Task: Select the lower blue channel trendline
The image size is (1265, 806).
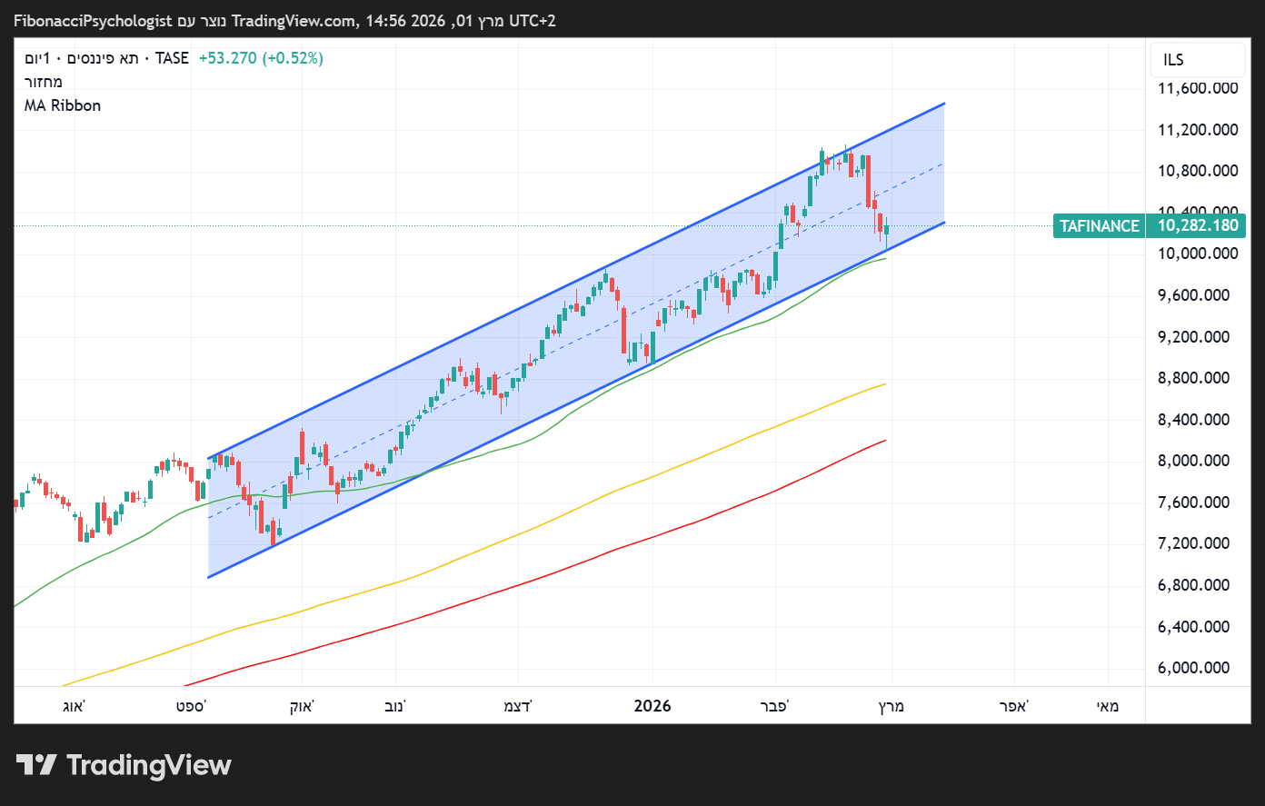Action: click(576, 400)
